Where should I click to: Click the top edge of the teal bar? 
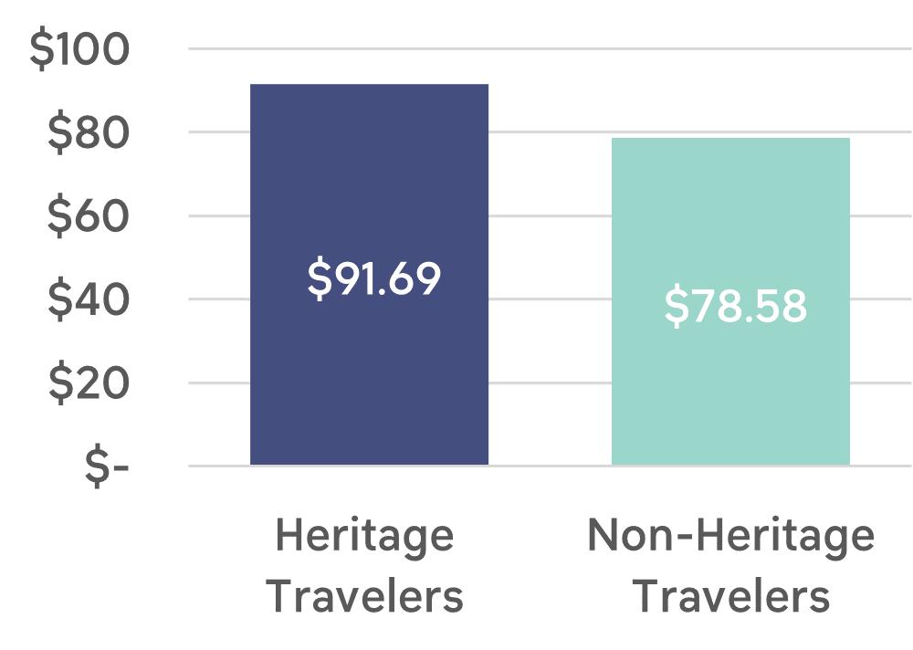pyautogui.click(x=730, y=139)
